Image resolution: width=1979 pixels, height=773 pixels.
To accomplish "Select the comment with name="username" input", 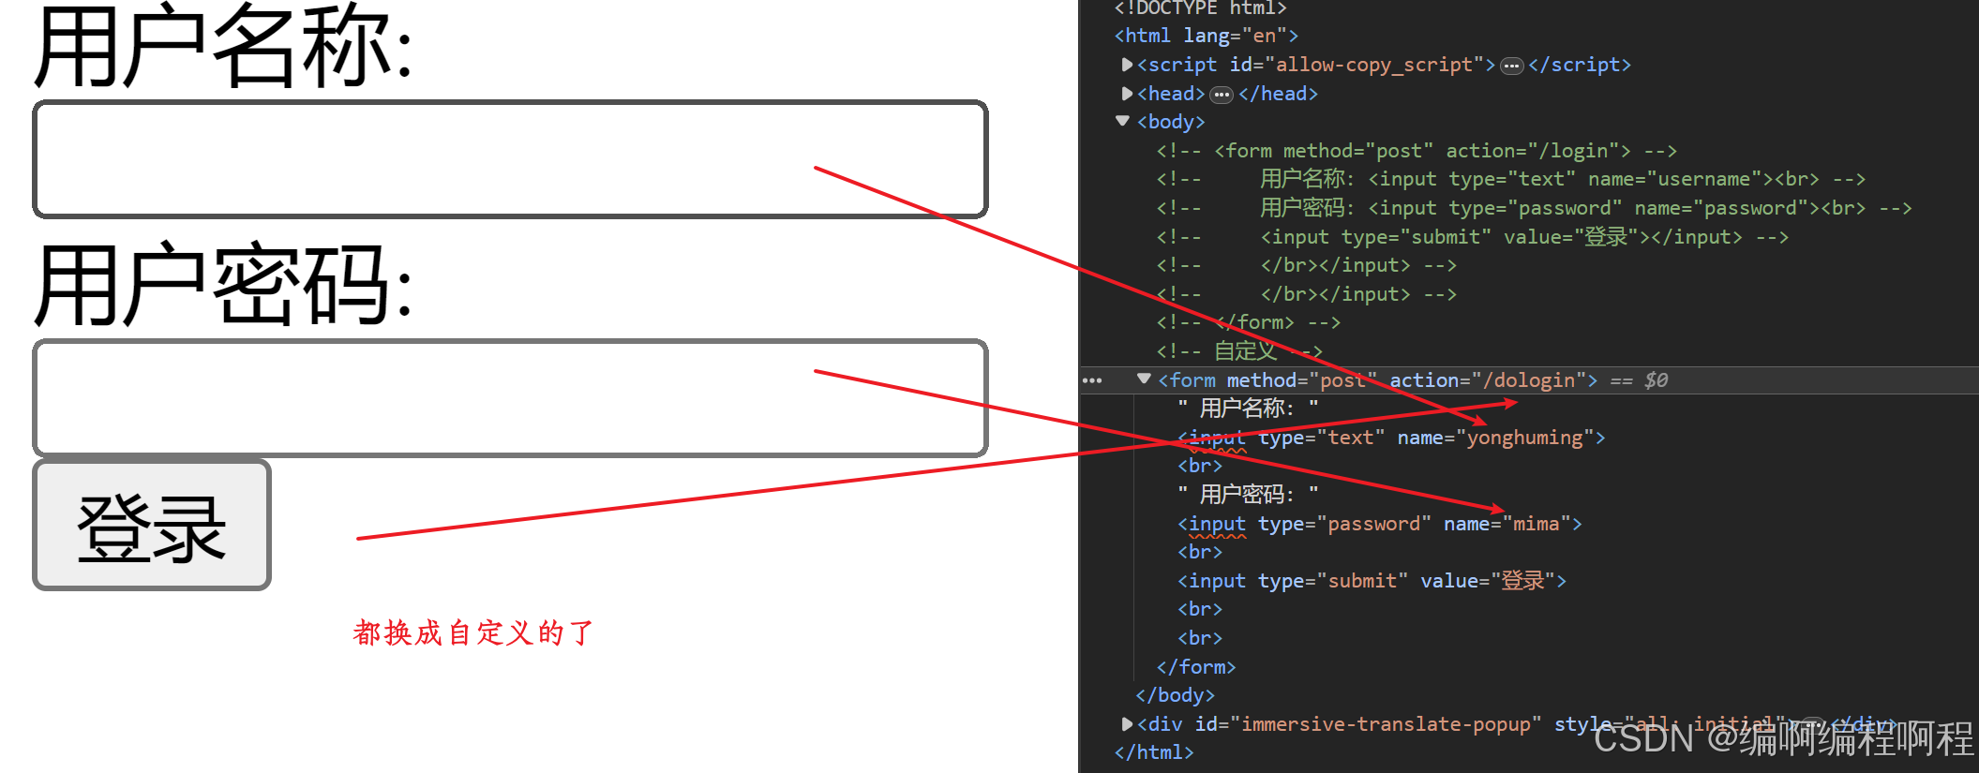I will [1510, 179].
